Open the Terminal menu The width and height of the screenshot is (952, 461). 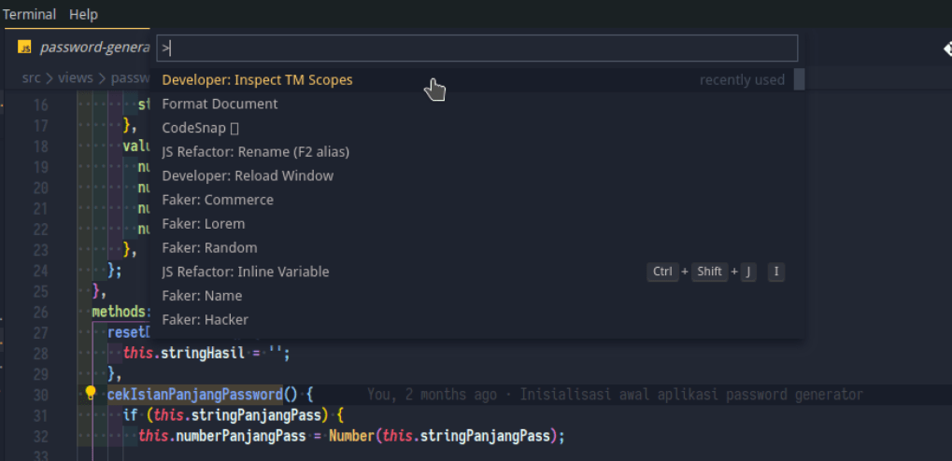click(30, 14)
